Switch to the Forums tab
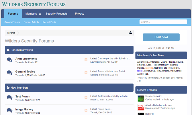This screenshot has width=192, height=115. (13, 13)
